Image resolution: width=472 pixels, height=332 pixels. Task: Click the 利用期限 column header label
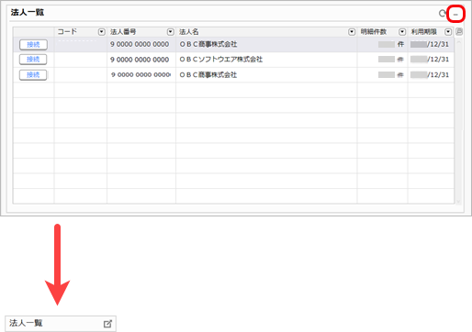[x=424, y=32]
